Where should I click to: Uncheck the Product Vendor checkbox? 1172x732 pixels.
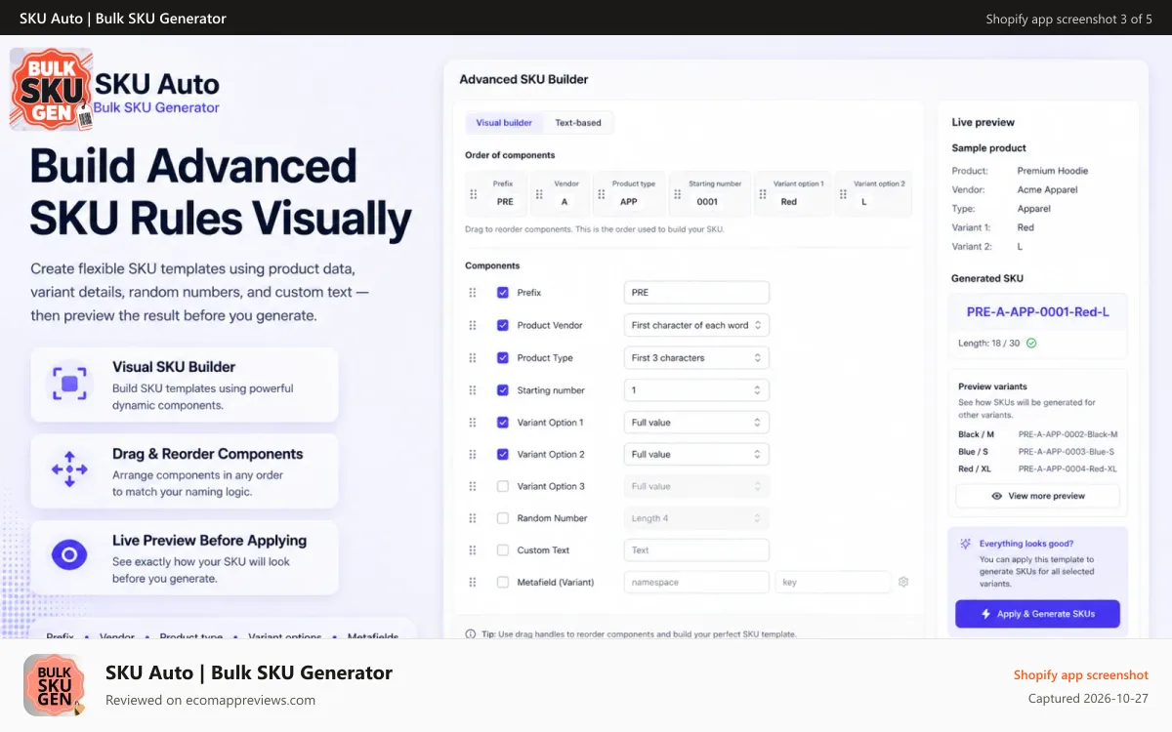[503, 325]
